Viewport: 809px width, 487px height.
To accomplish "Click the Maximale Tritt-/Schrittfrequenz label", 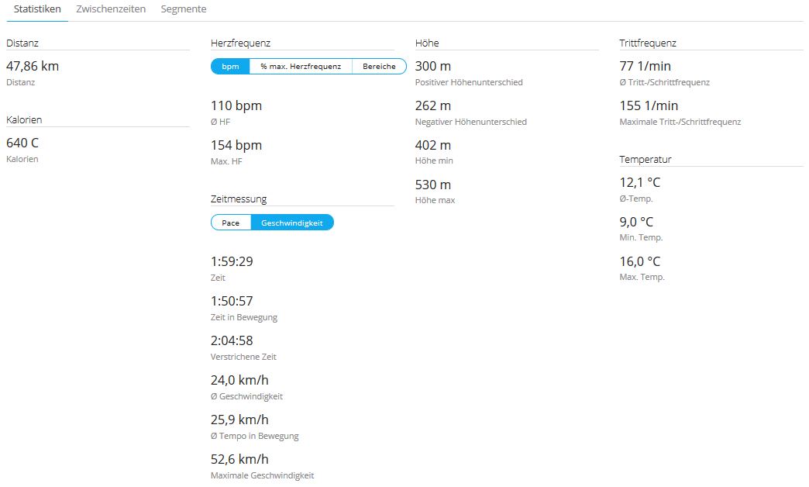I will [680, 122].
